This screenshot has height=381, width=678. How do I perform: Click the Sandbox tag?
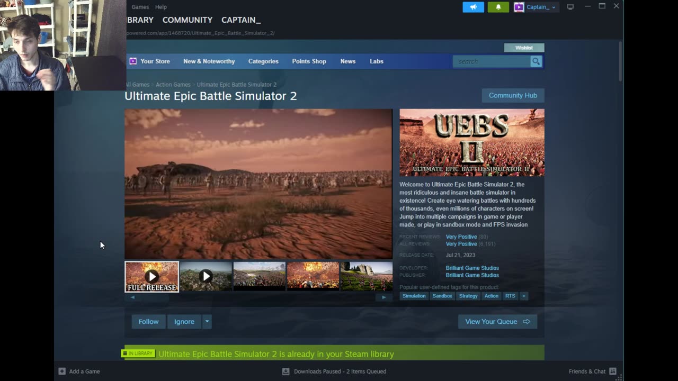click(442, 296)
